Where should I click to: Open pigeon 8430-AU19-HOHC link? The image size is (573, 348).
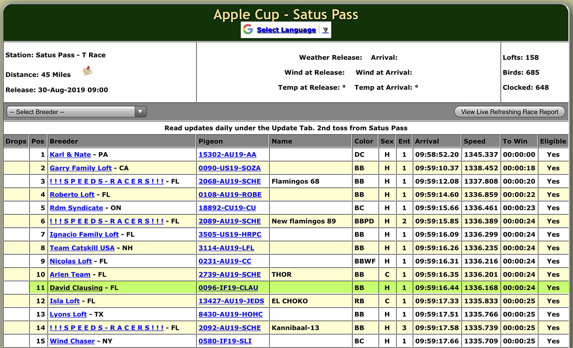pyautogui.click(x=231, y=314)
